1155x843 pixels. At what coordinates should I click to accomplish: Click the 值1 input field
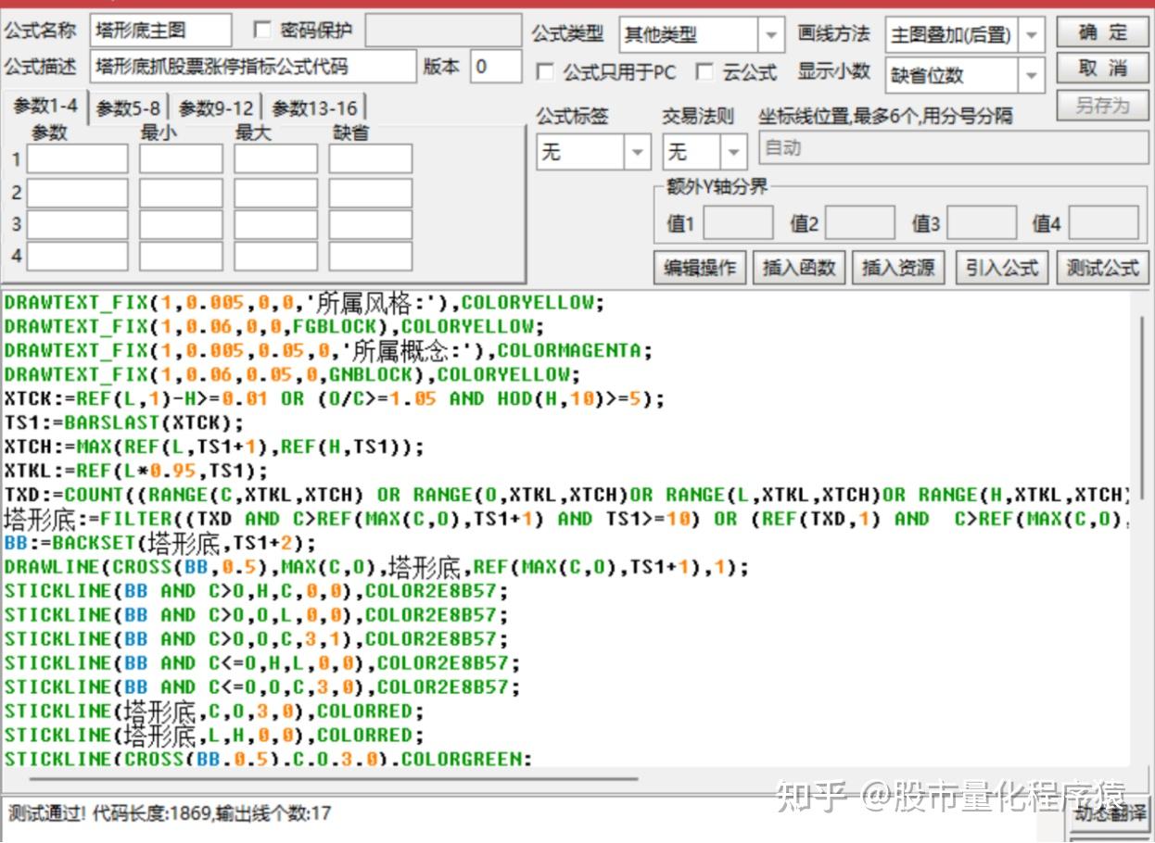point(738,223)
